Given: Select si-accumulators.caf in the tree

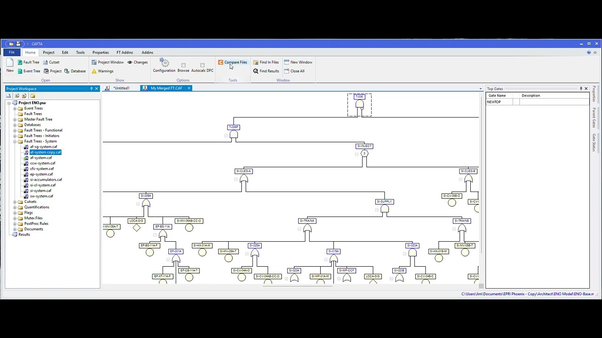Looking at the screenshot, I should (46, 180).
